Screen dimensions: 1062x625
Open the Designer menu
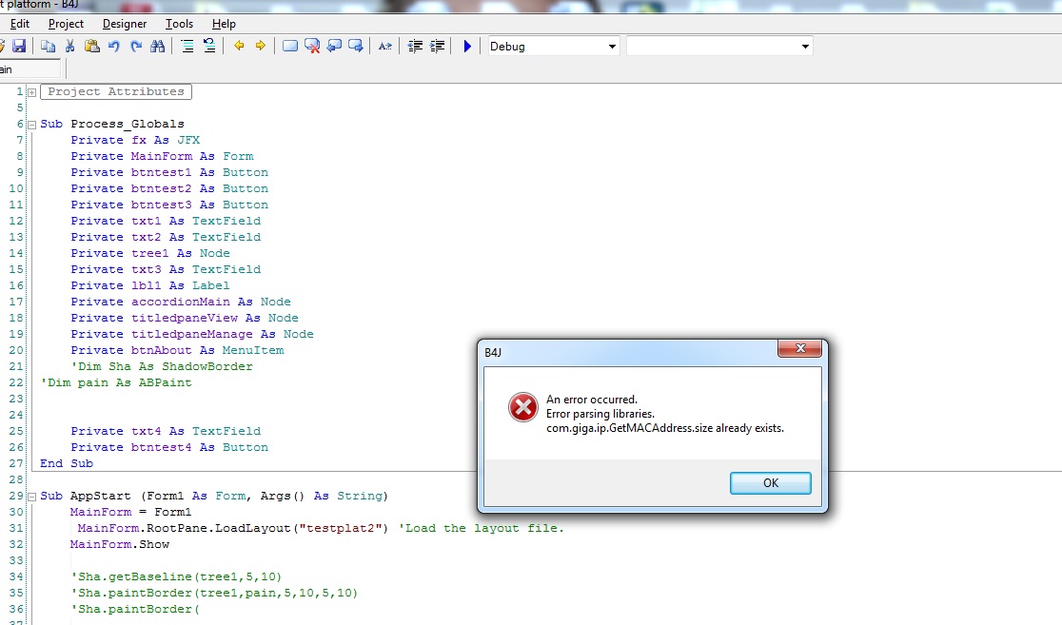point(125,24)
